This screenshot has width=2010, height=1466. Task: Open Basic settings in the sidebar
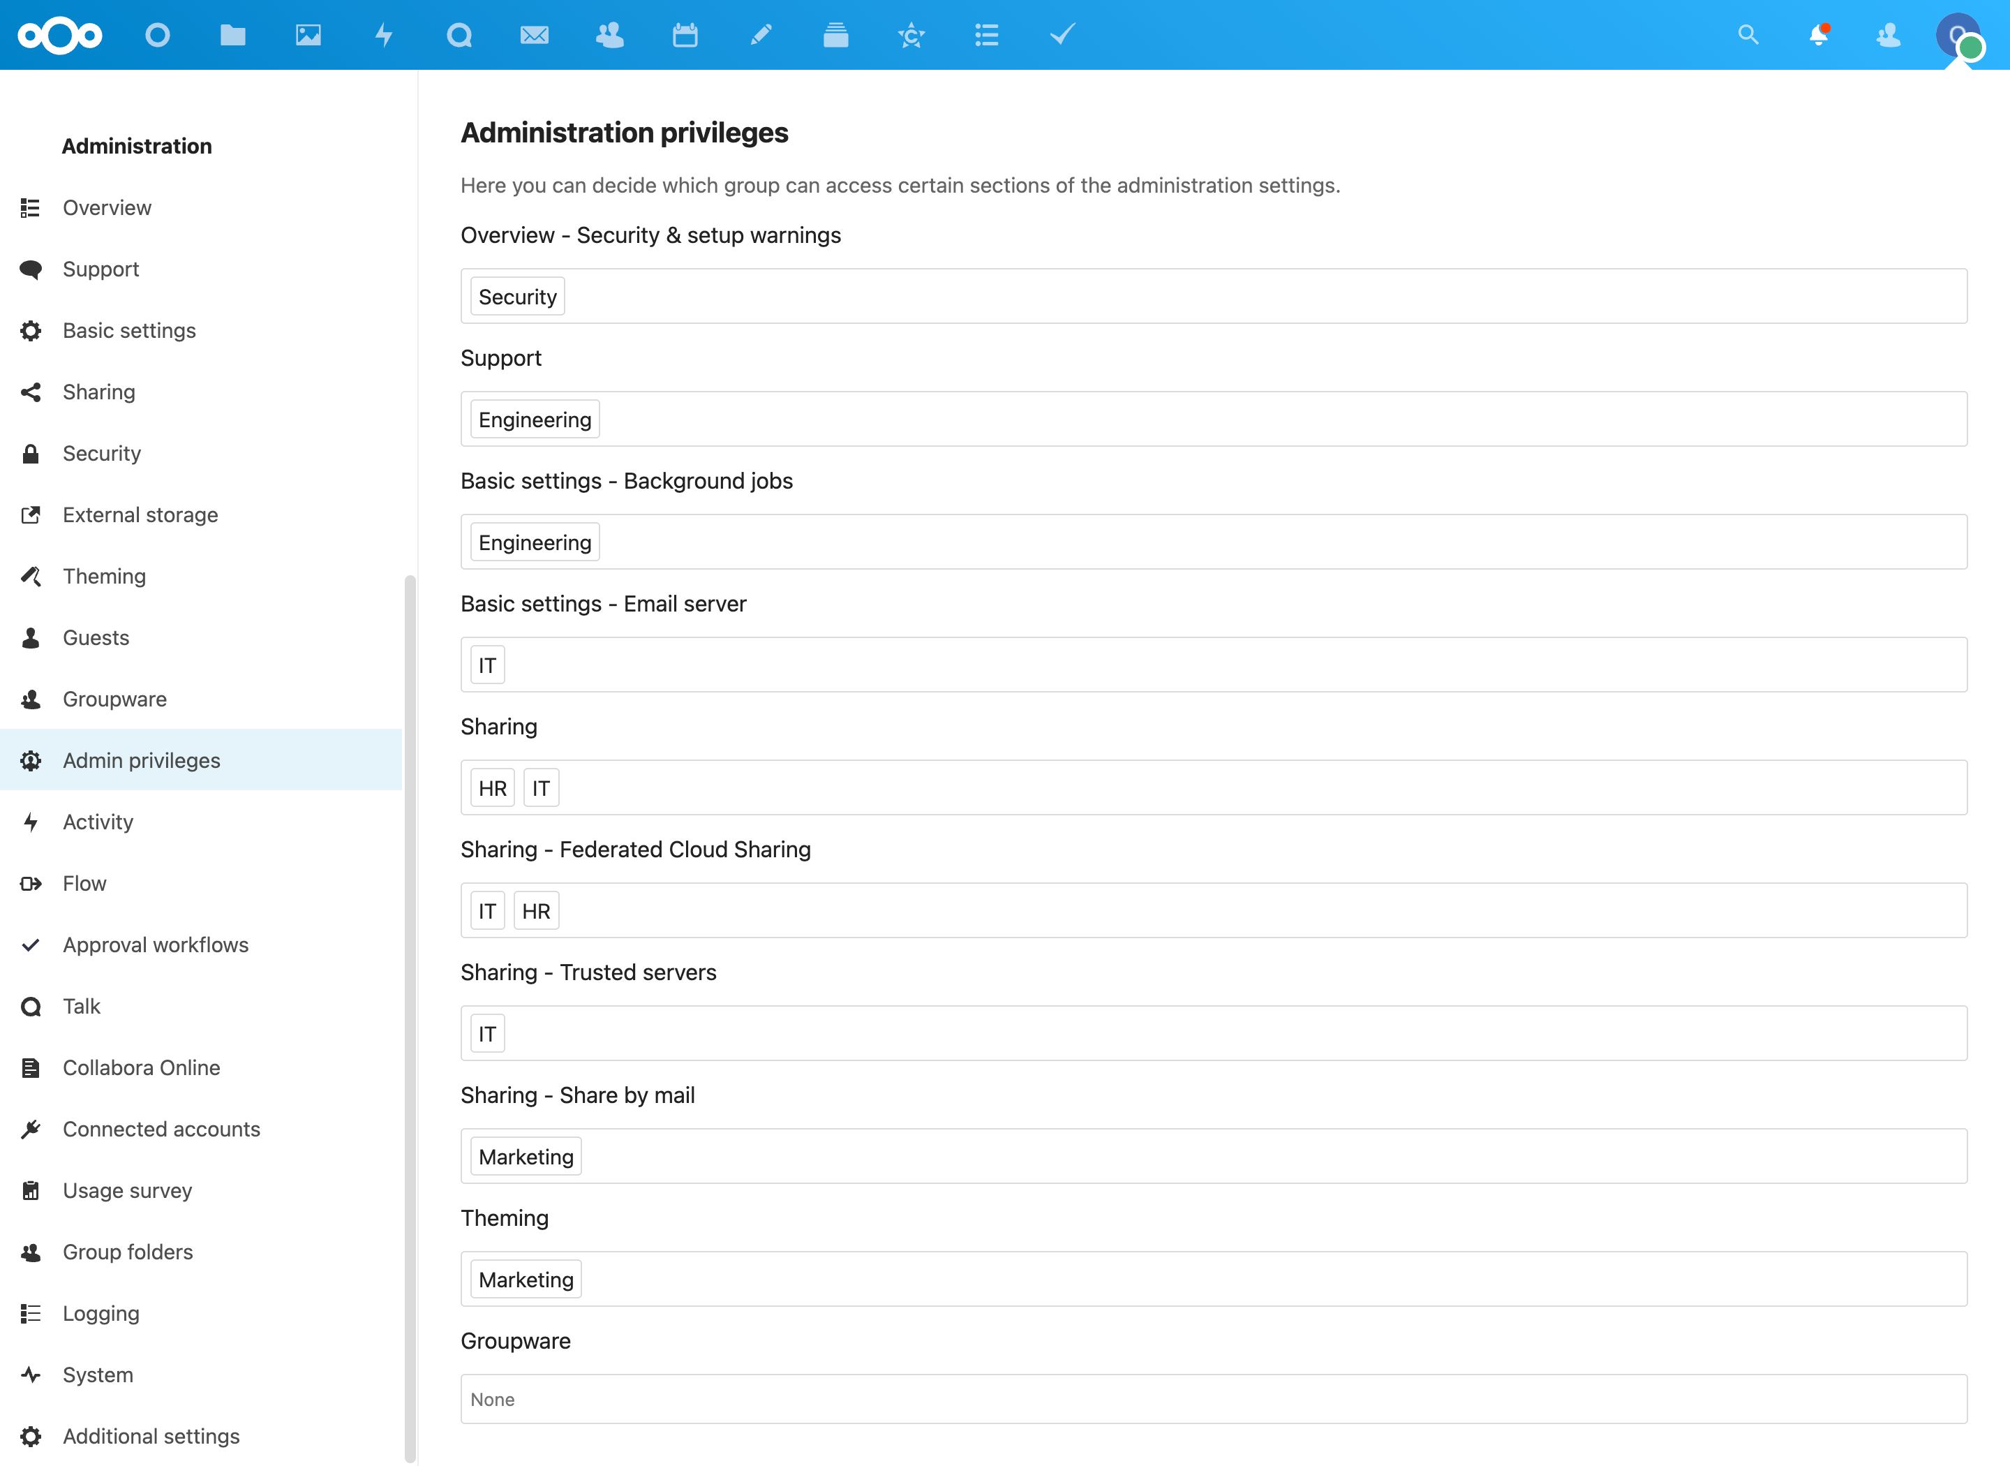[202, 330]
